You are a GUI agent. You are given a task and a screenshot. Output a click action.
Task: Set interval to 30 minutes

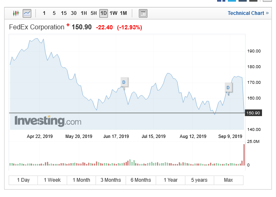[74, 13]
